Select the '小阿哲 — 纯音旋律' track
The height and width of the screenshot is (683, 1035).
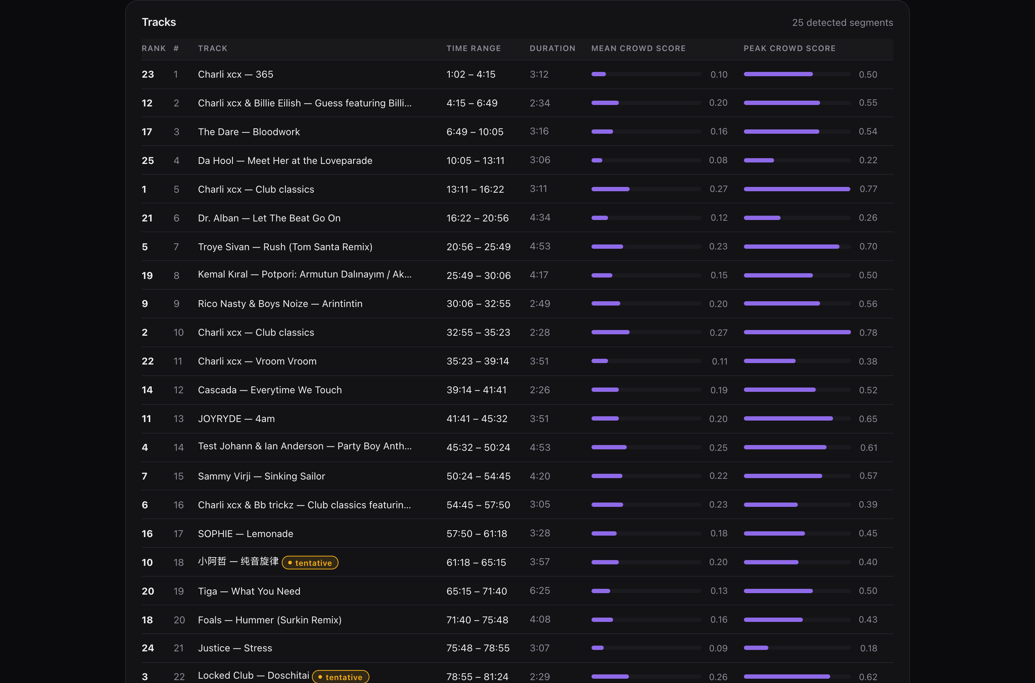[238, 561]
